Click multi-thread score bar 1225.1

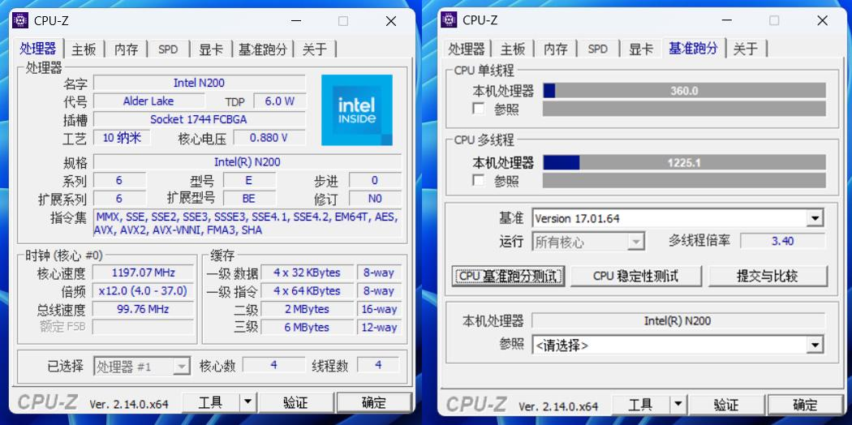684,162
